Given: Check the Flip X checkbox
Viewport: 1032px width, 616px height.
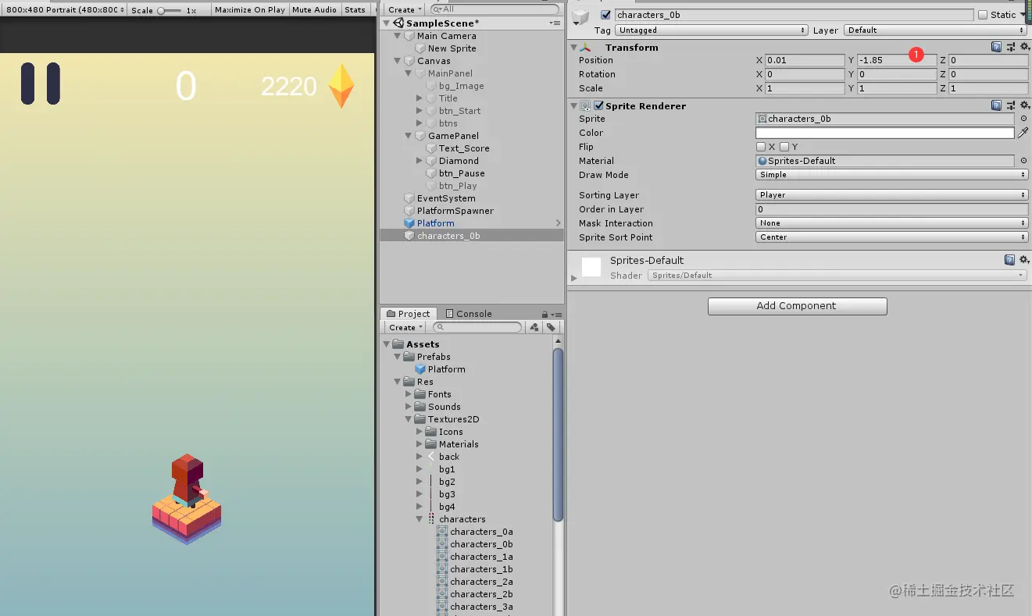Looking at the screenshot, I should (761, 147).
